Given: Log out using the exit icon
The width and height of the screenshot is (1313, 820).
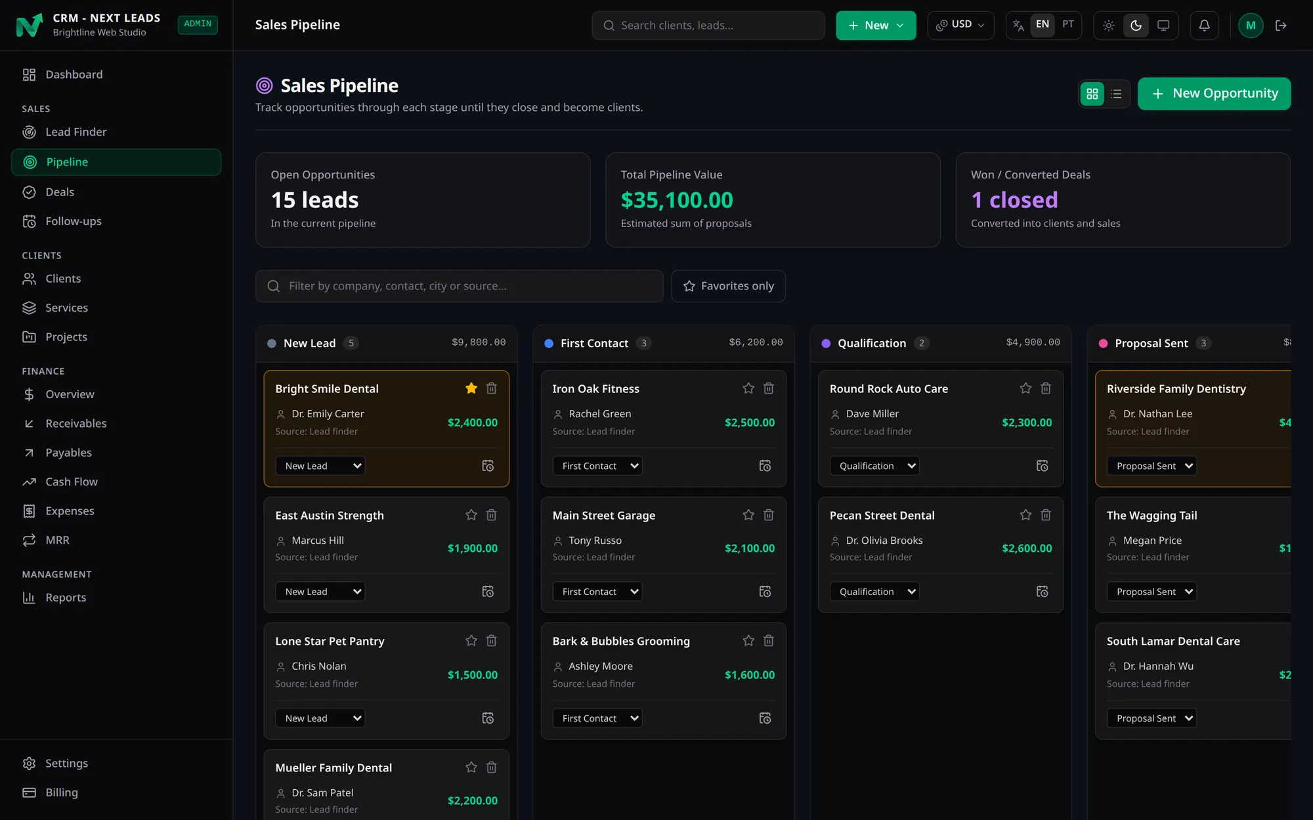Looking at the screenshot, I should click(x=1281, y=26).
